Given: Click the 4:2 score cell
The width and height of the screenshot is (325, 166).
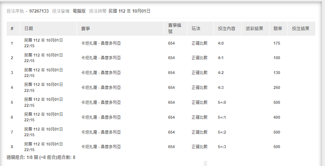Looking at the screenshot, I should click(x=221, y=73).
